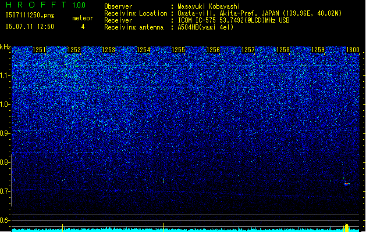Screen dimensions: 366x232
Task: Click the kHz axis unit label
Action: tap(5, 47)
